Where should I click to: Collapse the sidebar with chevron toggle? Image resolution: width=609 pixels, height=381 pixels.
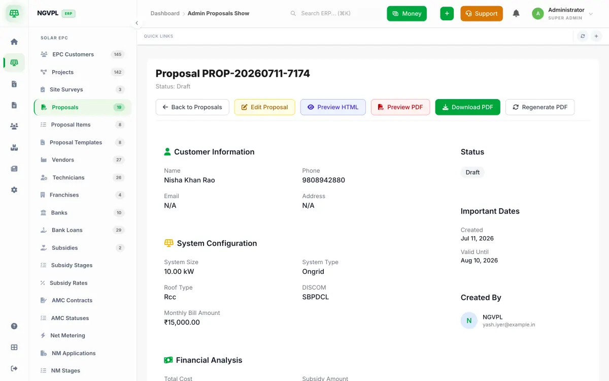pyautogui.click(x=137, y=23)
